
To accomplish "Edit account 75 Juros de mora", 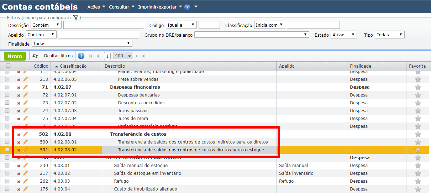I will [x=25, y=118].
